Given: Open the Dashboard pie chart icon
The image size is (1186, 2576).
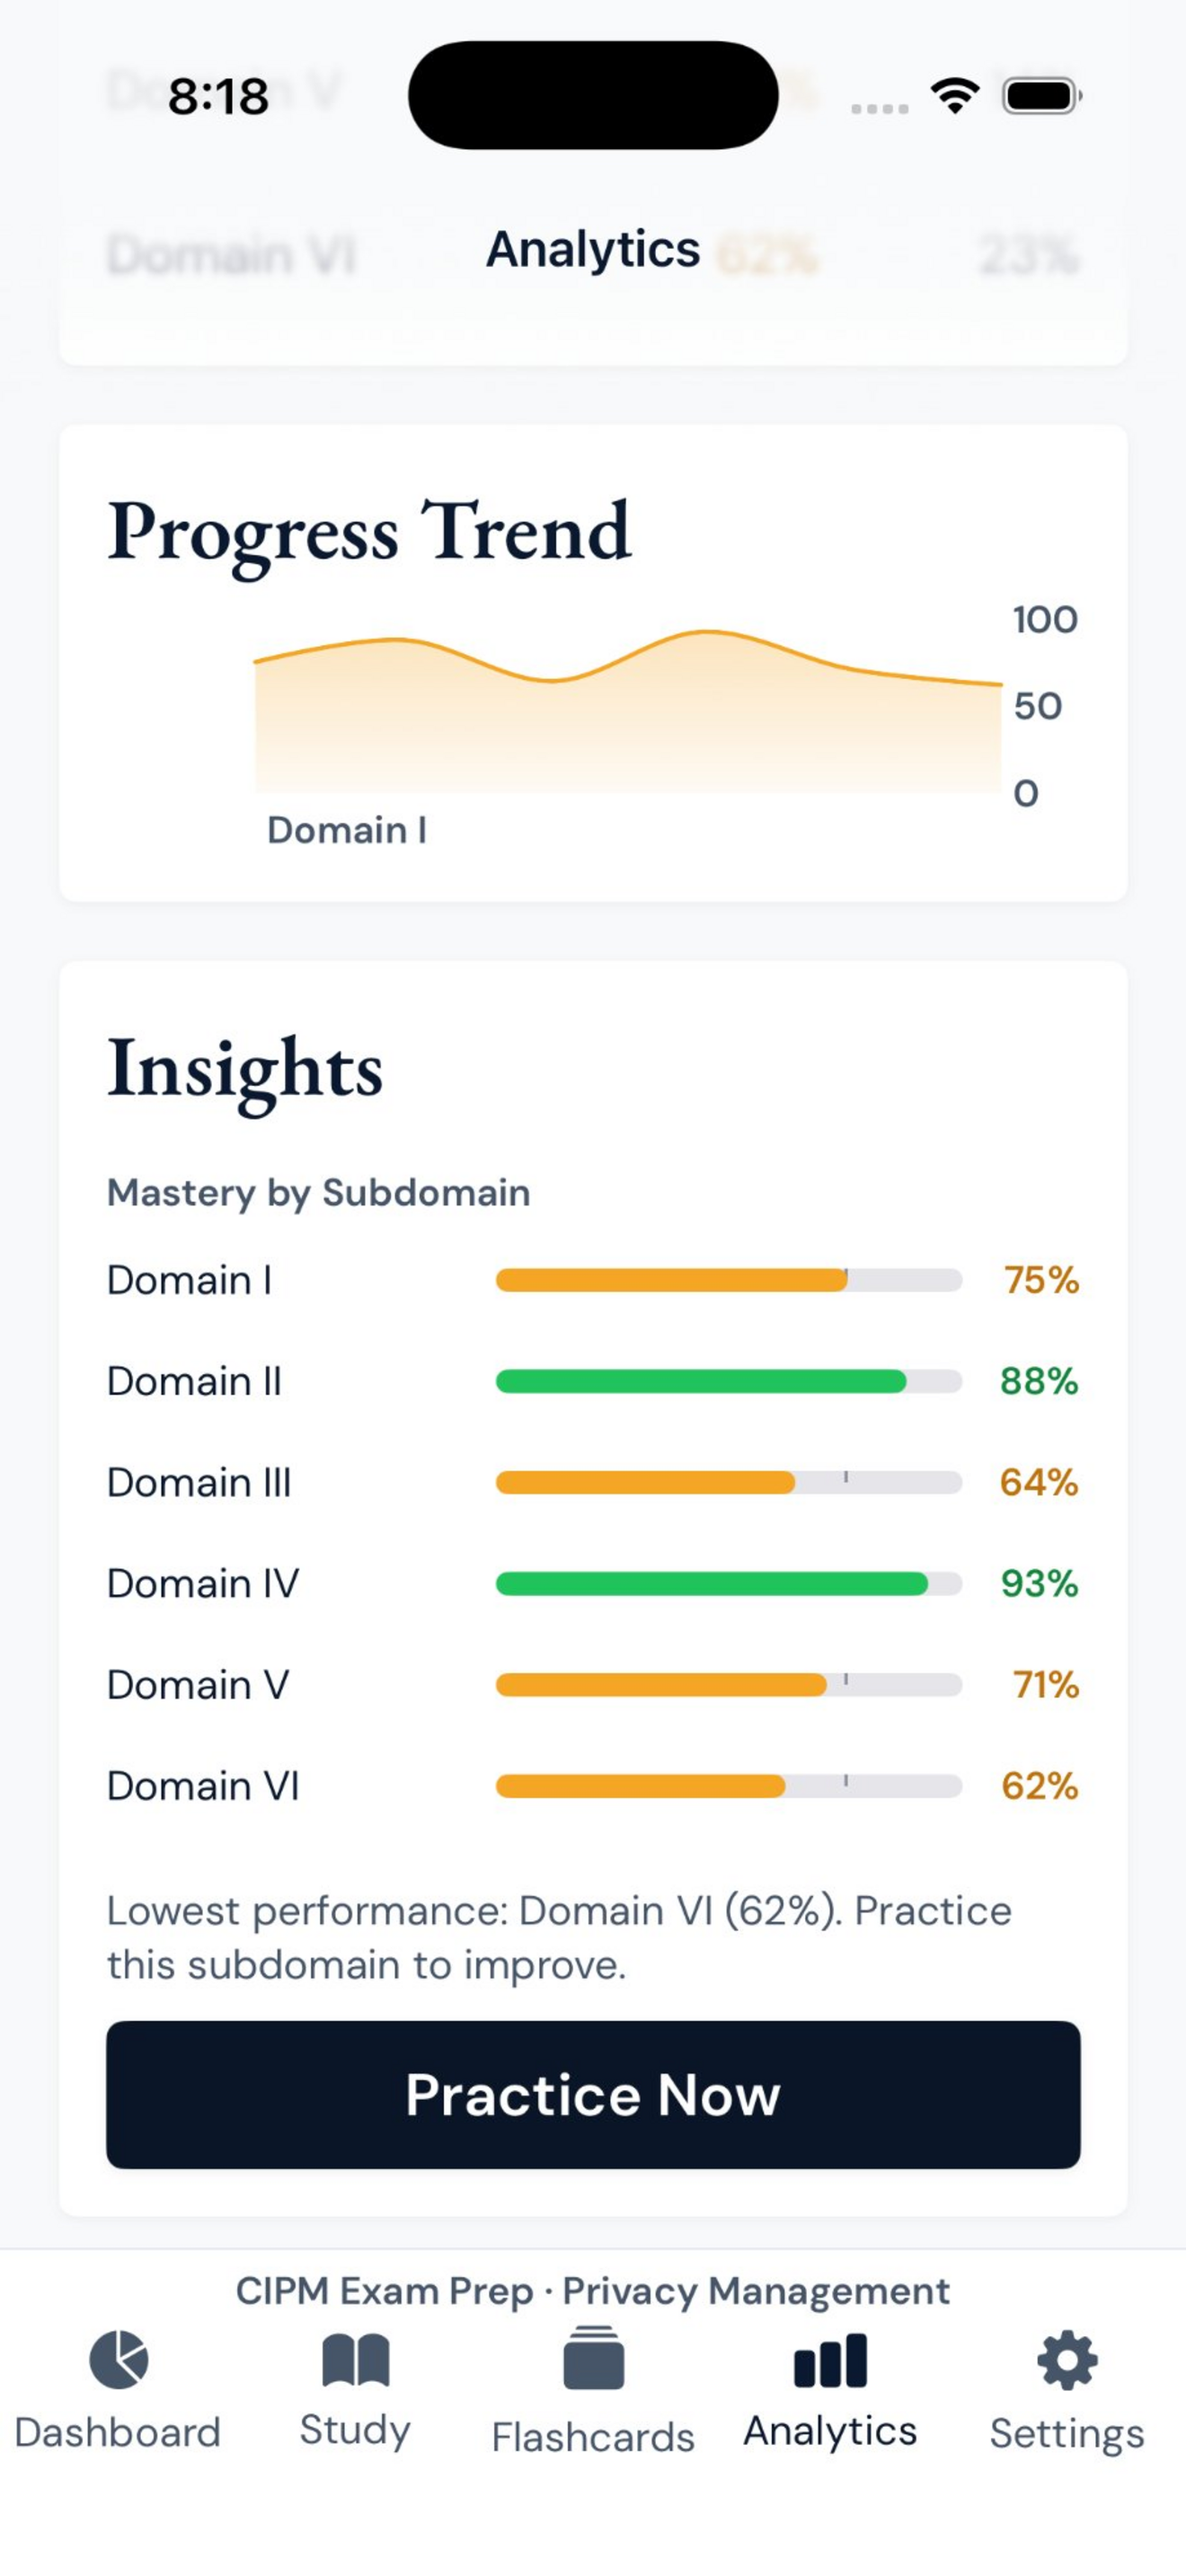Looking at the screenshot, I should click(118, 2360).
